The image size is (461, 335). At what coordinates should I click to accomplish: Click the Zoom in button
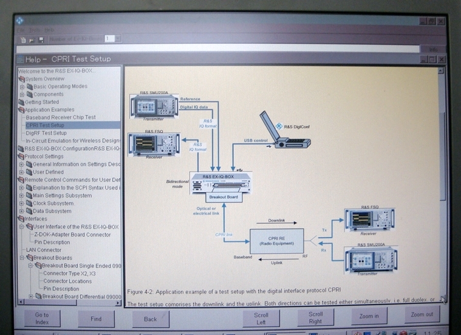point(369,316)
